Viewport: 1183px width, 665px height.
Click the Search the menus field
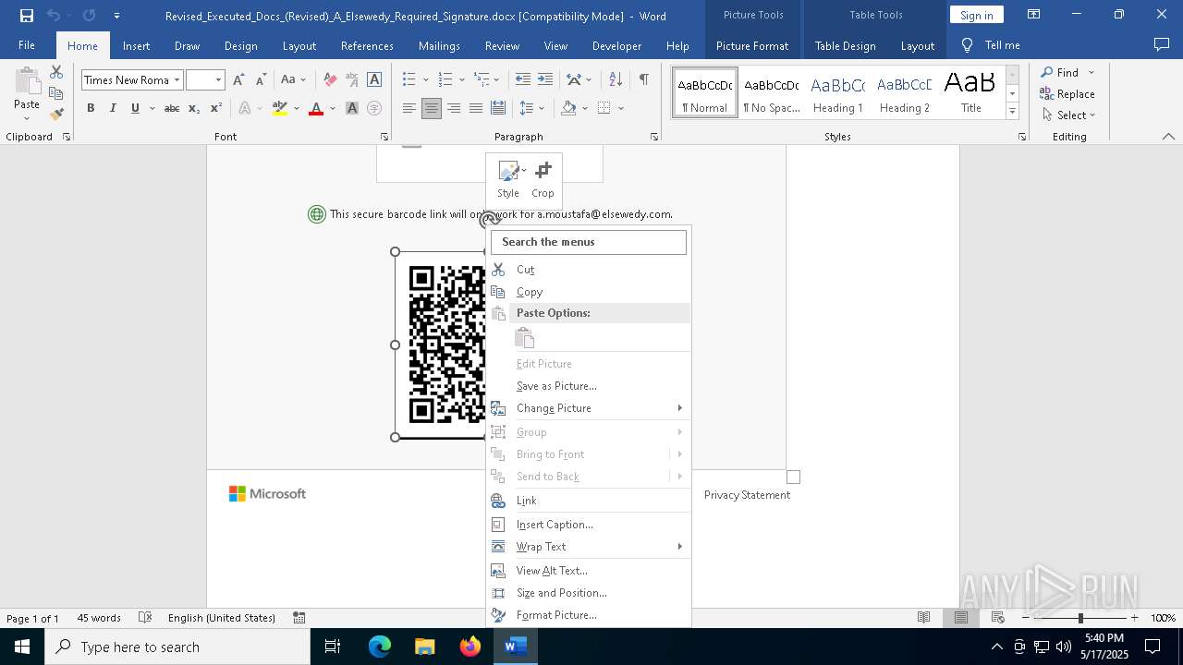coord(589,242)
